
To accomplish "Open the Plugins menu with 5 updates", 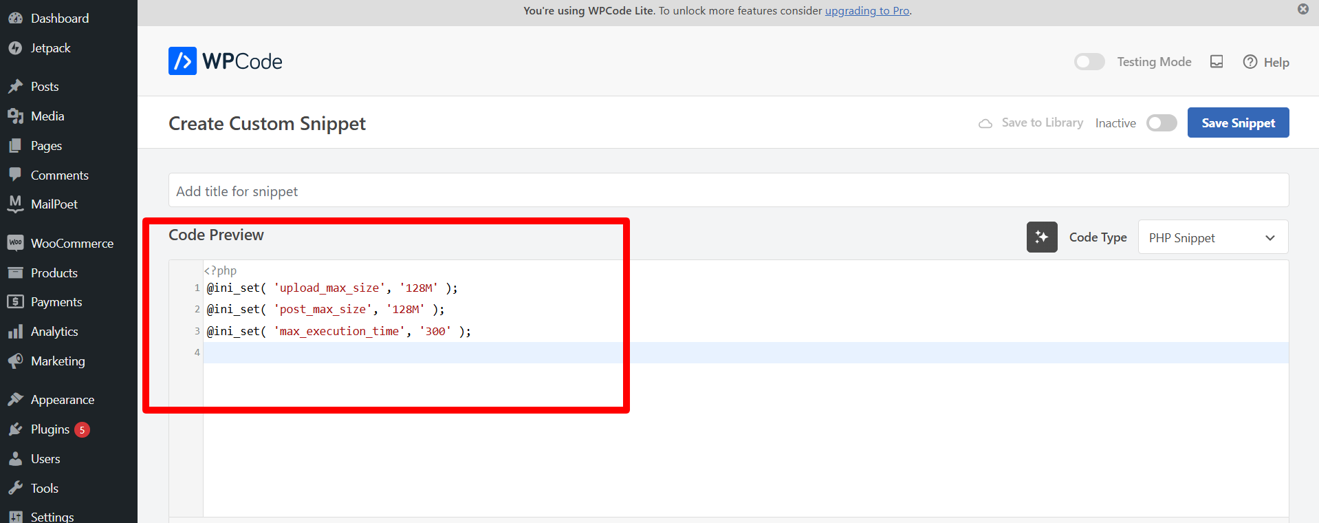I will point(50,429).
